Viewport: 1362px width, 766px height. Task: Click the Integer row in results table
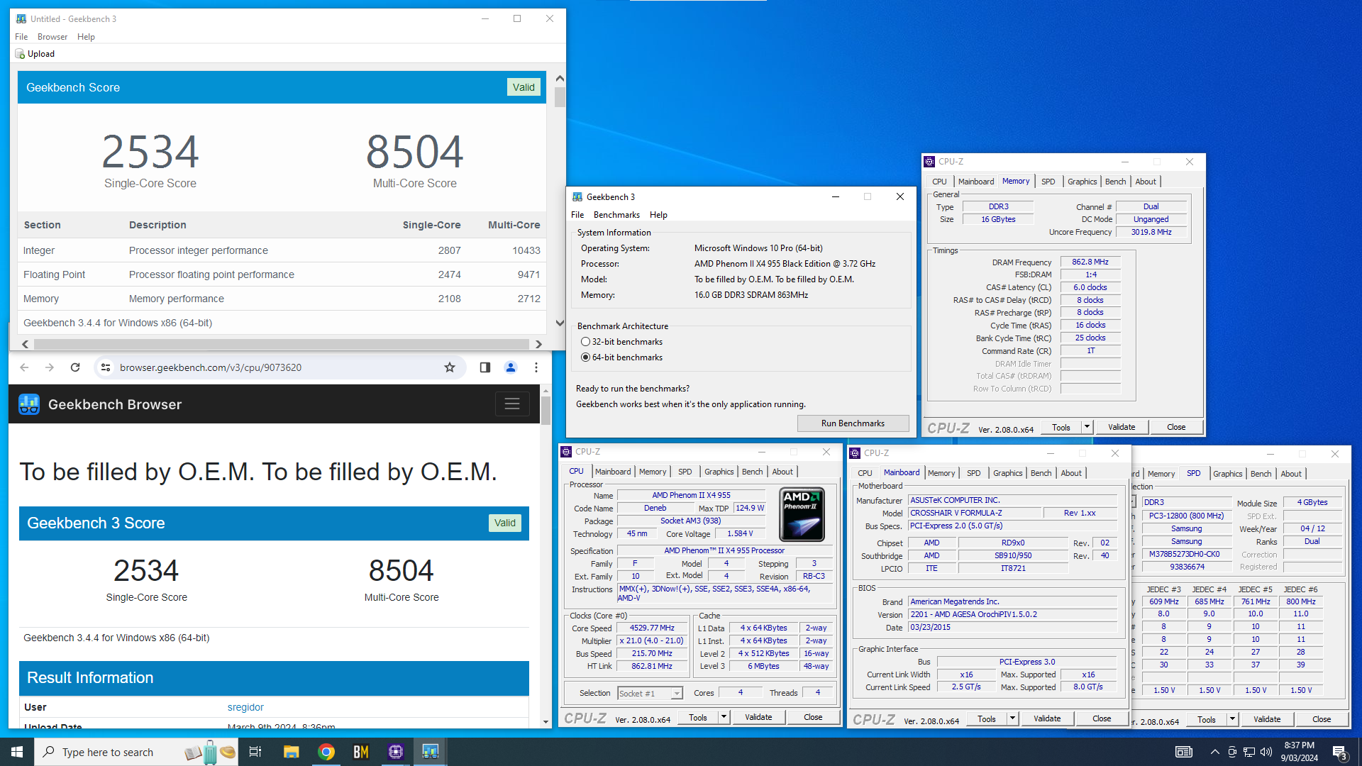(282, 250)
